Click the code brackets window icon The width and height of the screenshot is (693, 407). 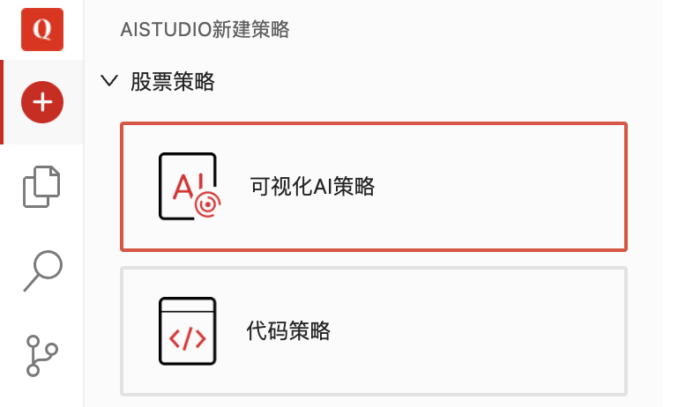tap(188, 331)
